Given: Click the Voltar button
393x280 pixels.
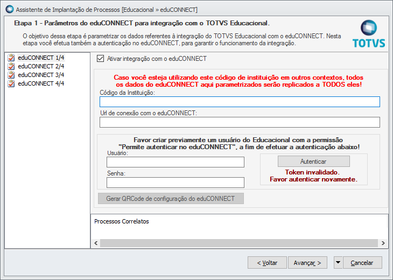Looking at the screenshot, I should [x=267, y=263].
